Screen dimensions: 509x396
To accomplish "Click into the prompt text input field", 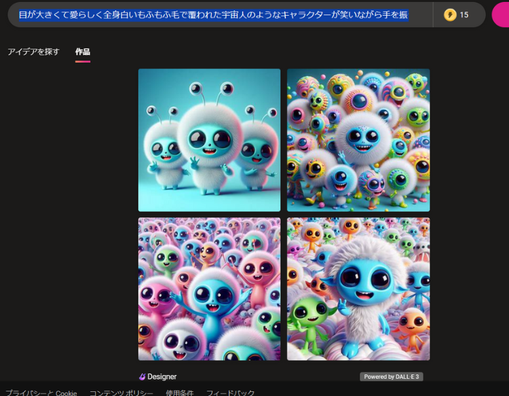I will tap(217, 14).
